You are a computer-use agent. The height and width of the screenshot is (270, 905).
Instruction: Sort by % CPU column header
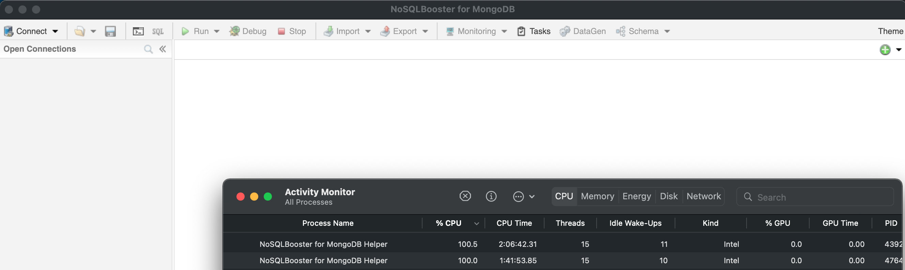coord(453,223)
